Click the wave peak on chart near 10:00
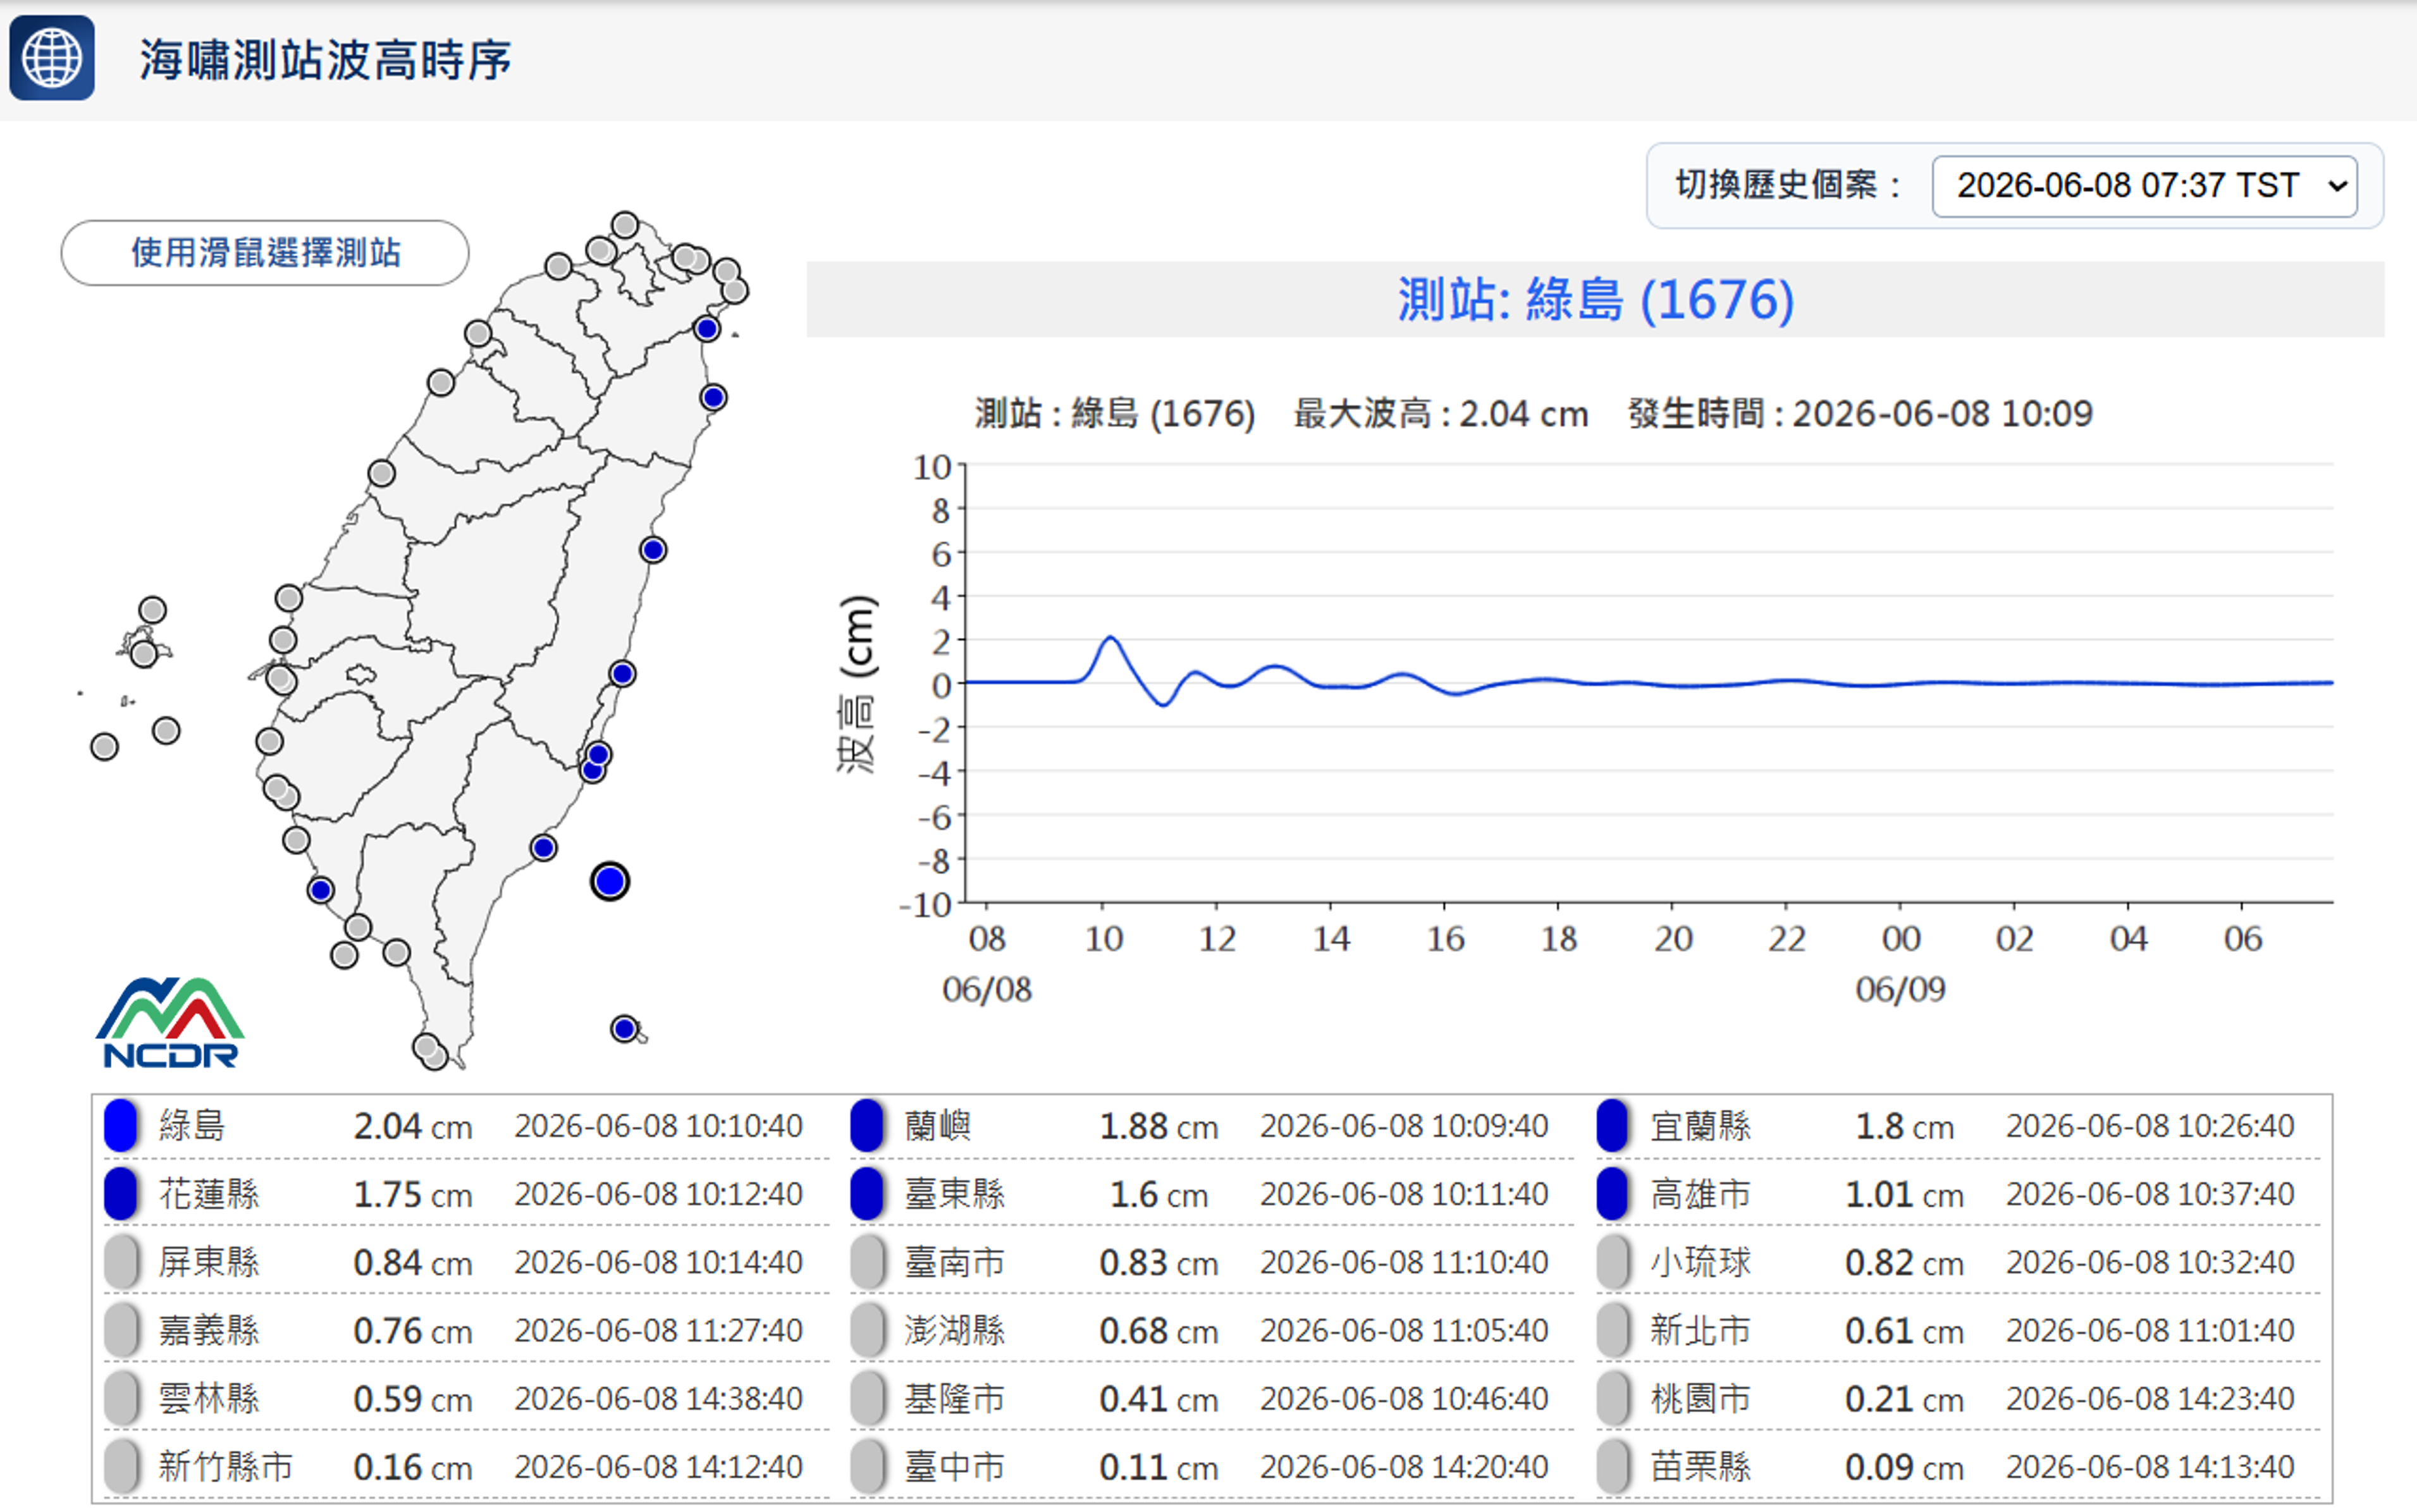Screen dimensions: 2417x1512 [1110, 638]
